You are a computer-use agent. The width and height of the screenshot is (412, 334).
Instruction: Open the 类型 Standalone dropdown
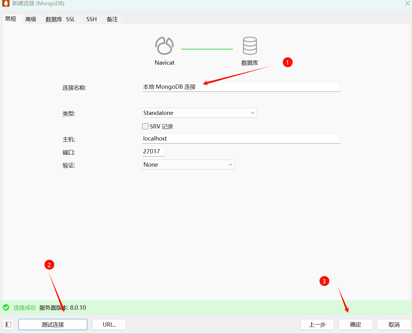click(199, 113)
